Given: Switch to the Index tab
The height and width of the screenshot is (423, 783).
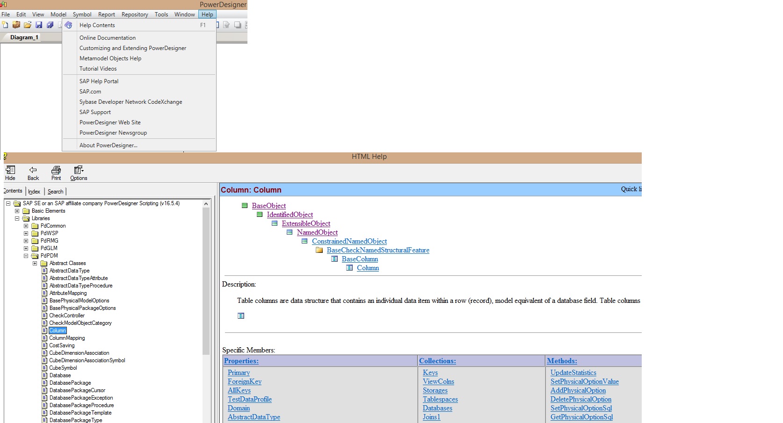Looking at the screenshot, I should (34, 192).
